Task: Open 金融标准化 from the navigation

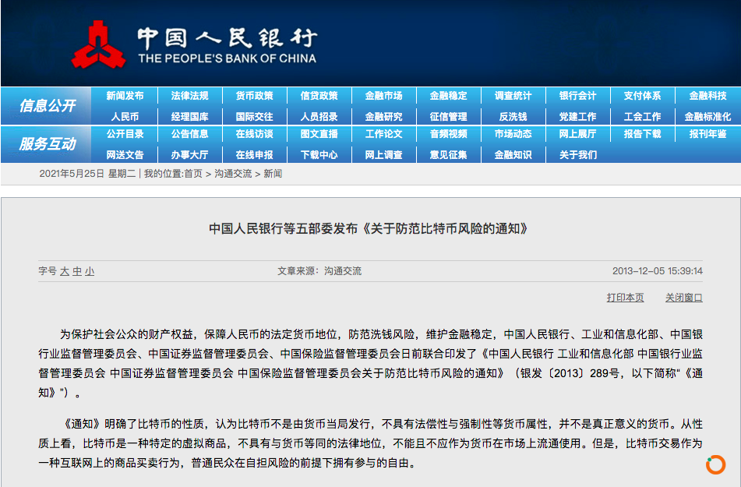Action: [x=707, y=117]
